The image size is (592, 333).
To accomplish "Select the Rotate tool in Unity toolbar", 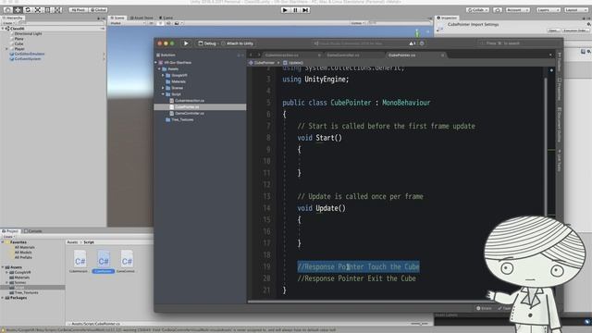I will coord(28,10).
